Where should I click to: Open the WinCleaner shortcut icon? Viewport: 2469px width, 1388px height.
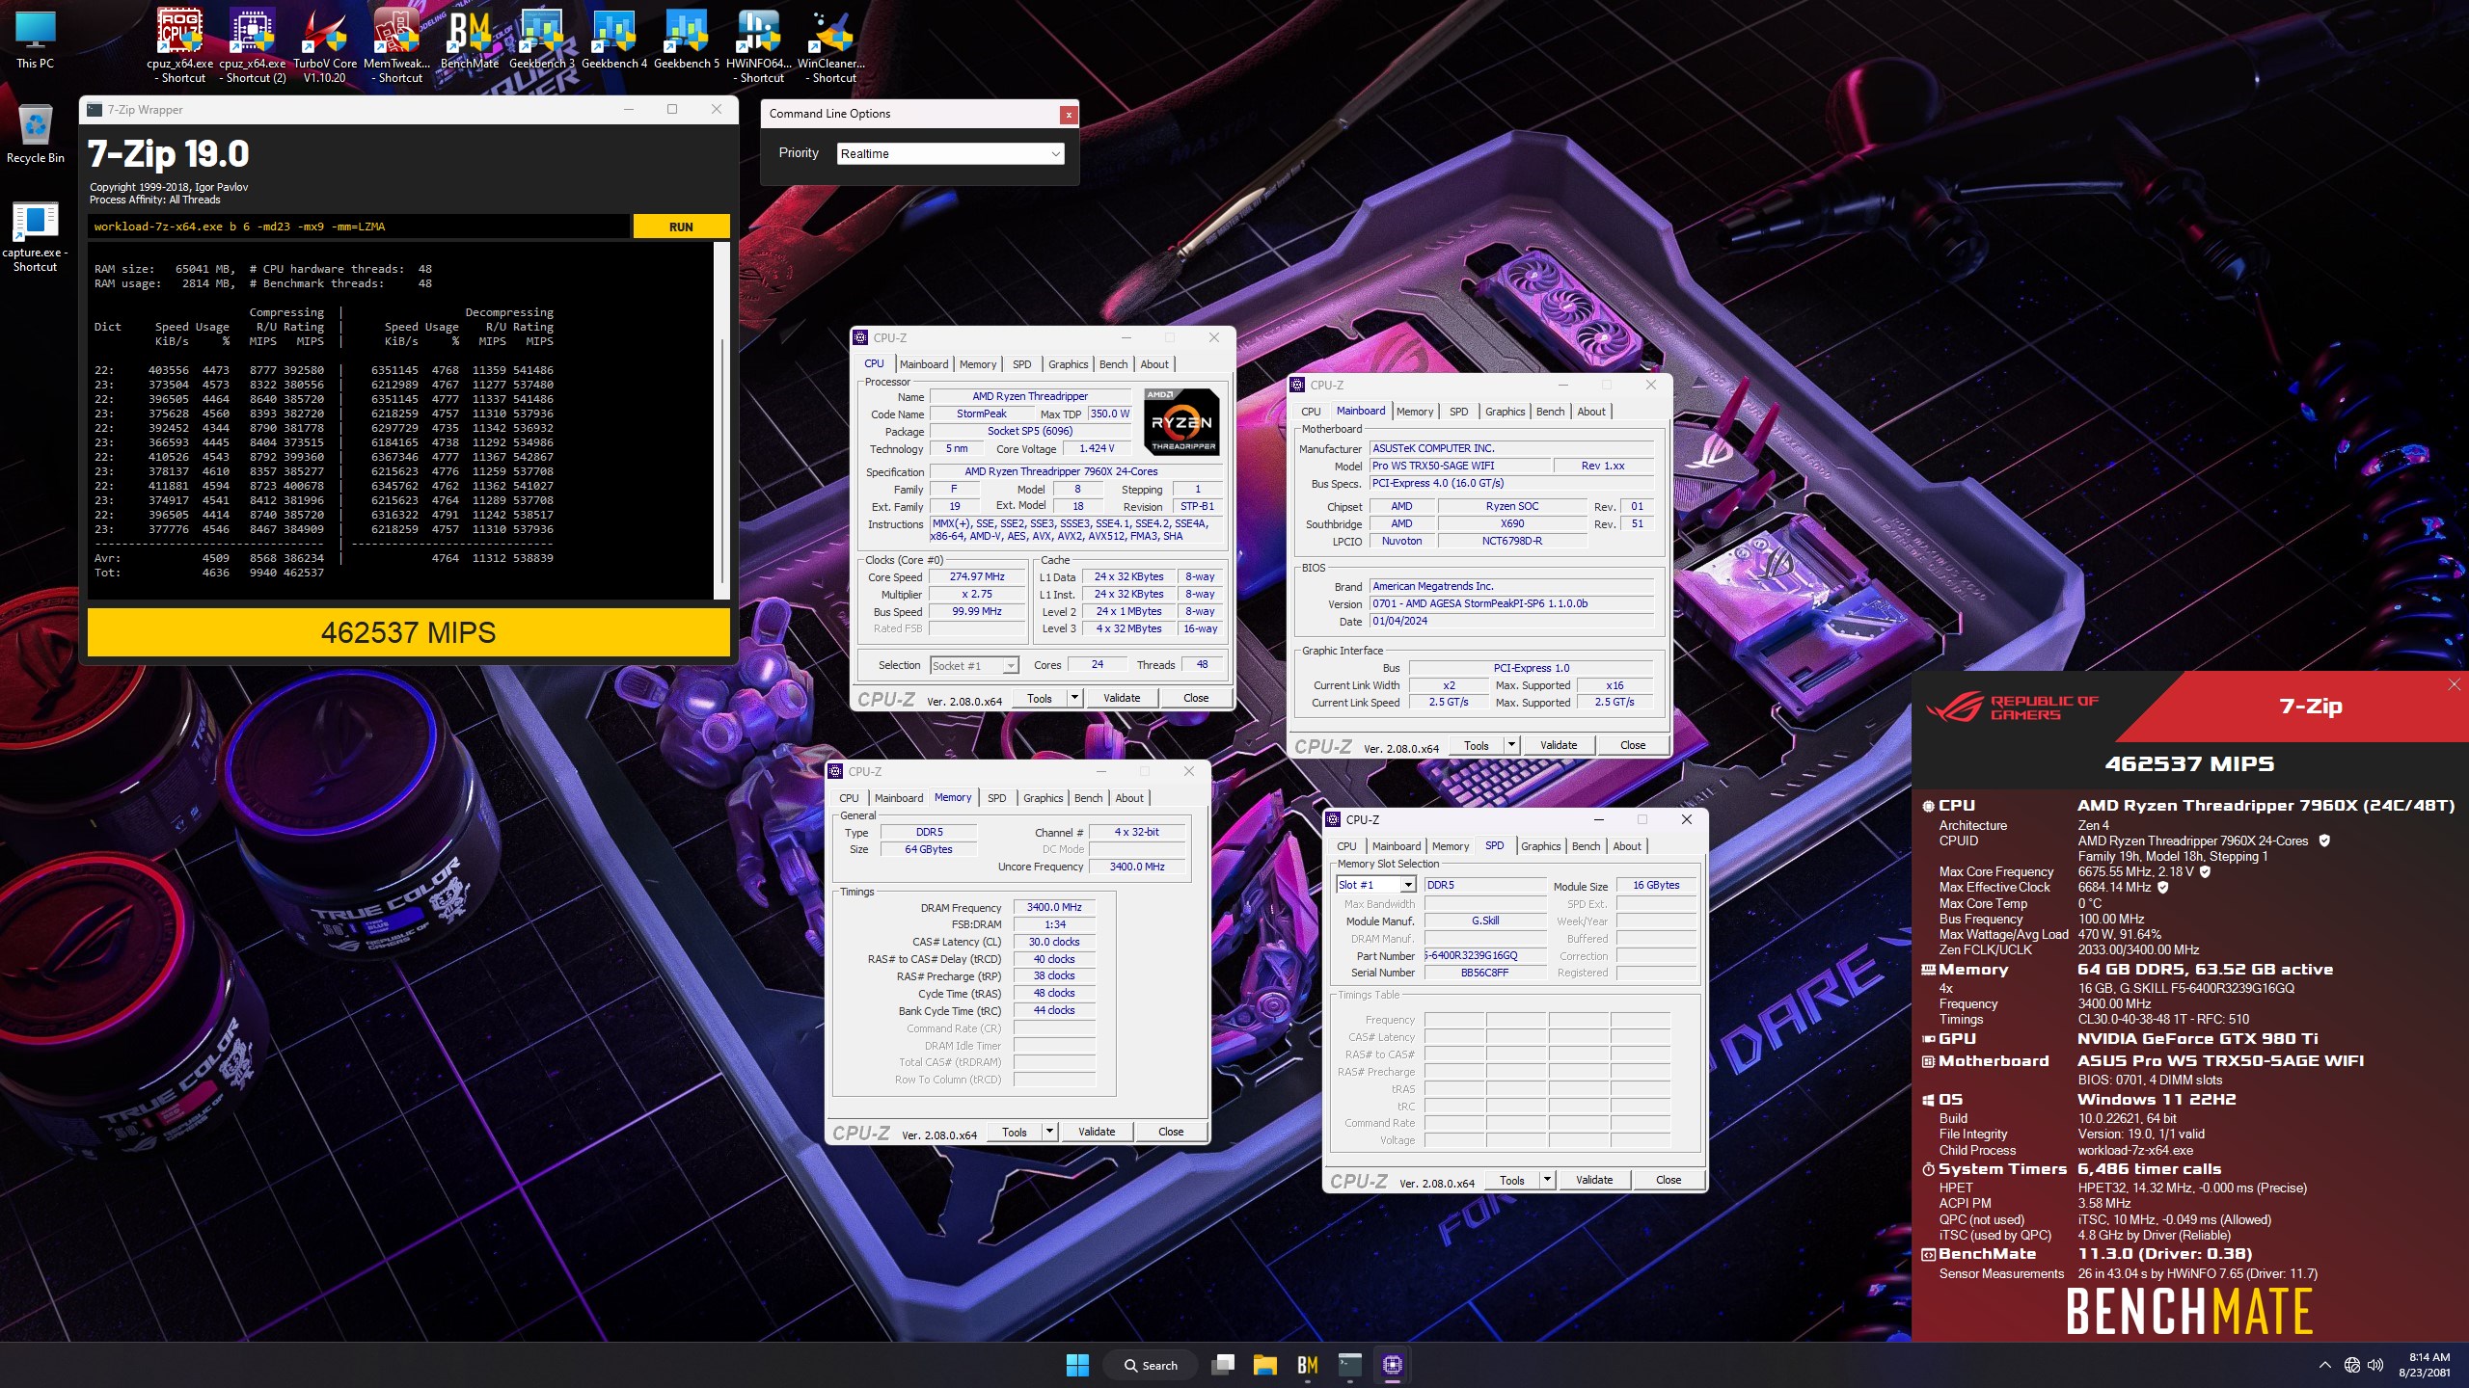pyautogui.click(x=831, y=43)
